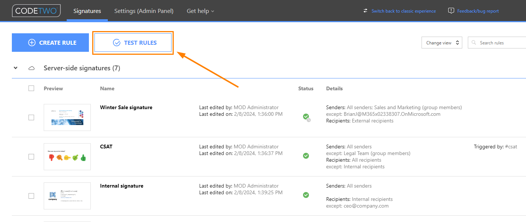526x222 pixels.
Task: Open the Internal signature rule name
Action: pyautogui.click(x=121, y=186)
